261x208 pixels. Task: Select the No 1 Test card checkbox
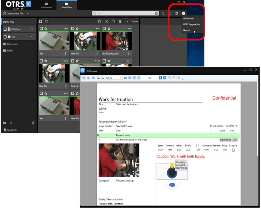(41, 29)
